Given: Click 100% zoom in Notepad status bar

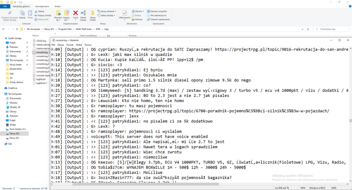Looking at the screenshot, I should coord(303,188).
